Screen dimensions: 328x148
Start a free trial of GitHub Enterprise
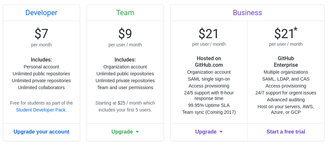click(x=286, y=132)
